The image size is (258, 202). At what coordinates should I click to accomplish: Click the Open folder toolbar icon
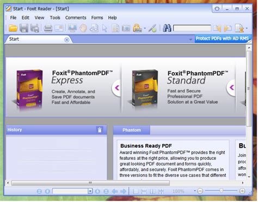(x=13, y=28)
